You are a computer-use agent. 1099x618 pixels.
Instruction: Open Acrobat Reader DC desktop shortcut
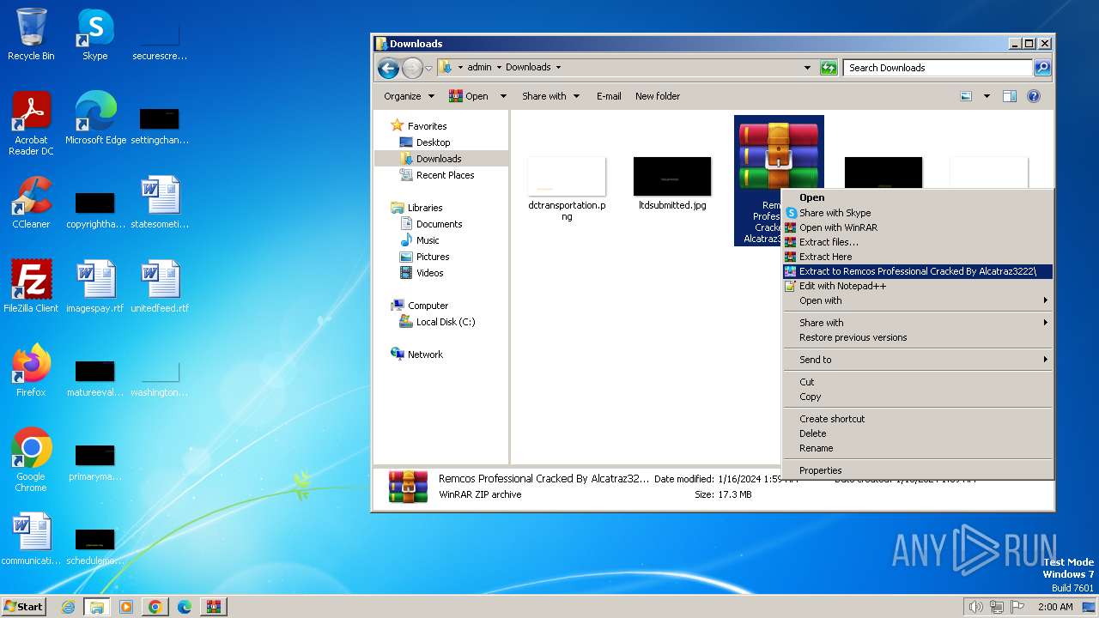coord(31,124)
